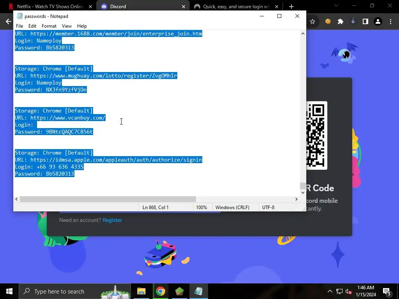Open a new browser tab
399x299 pixels.
pyautogui.click(x=291, y=7)
